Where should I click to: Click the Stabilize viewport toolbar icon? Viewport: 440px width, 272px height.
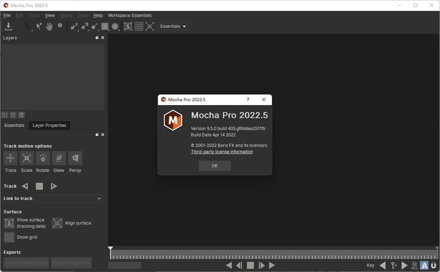point(150,26)
